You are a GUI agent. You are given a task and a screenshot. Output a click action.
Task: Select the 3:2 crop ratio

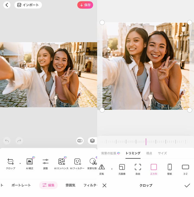(x=185, y=169)
